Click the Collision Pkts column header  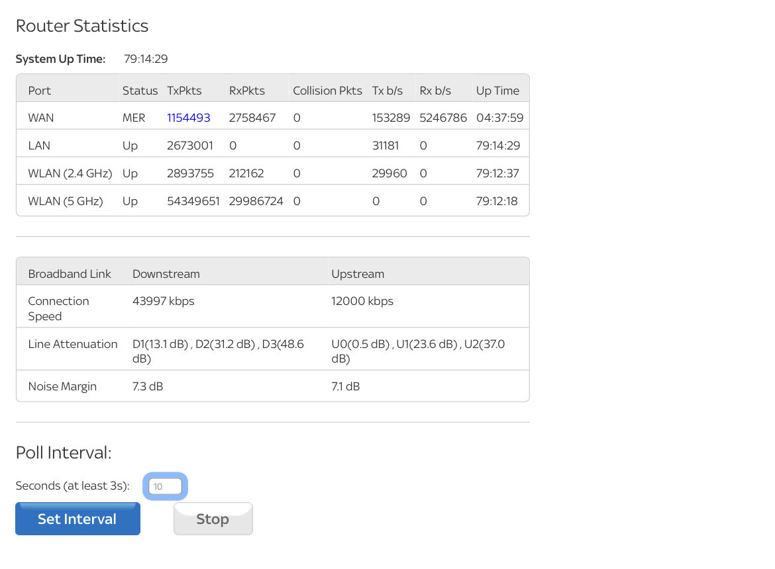(x=327, y=91)
